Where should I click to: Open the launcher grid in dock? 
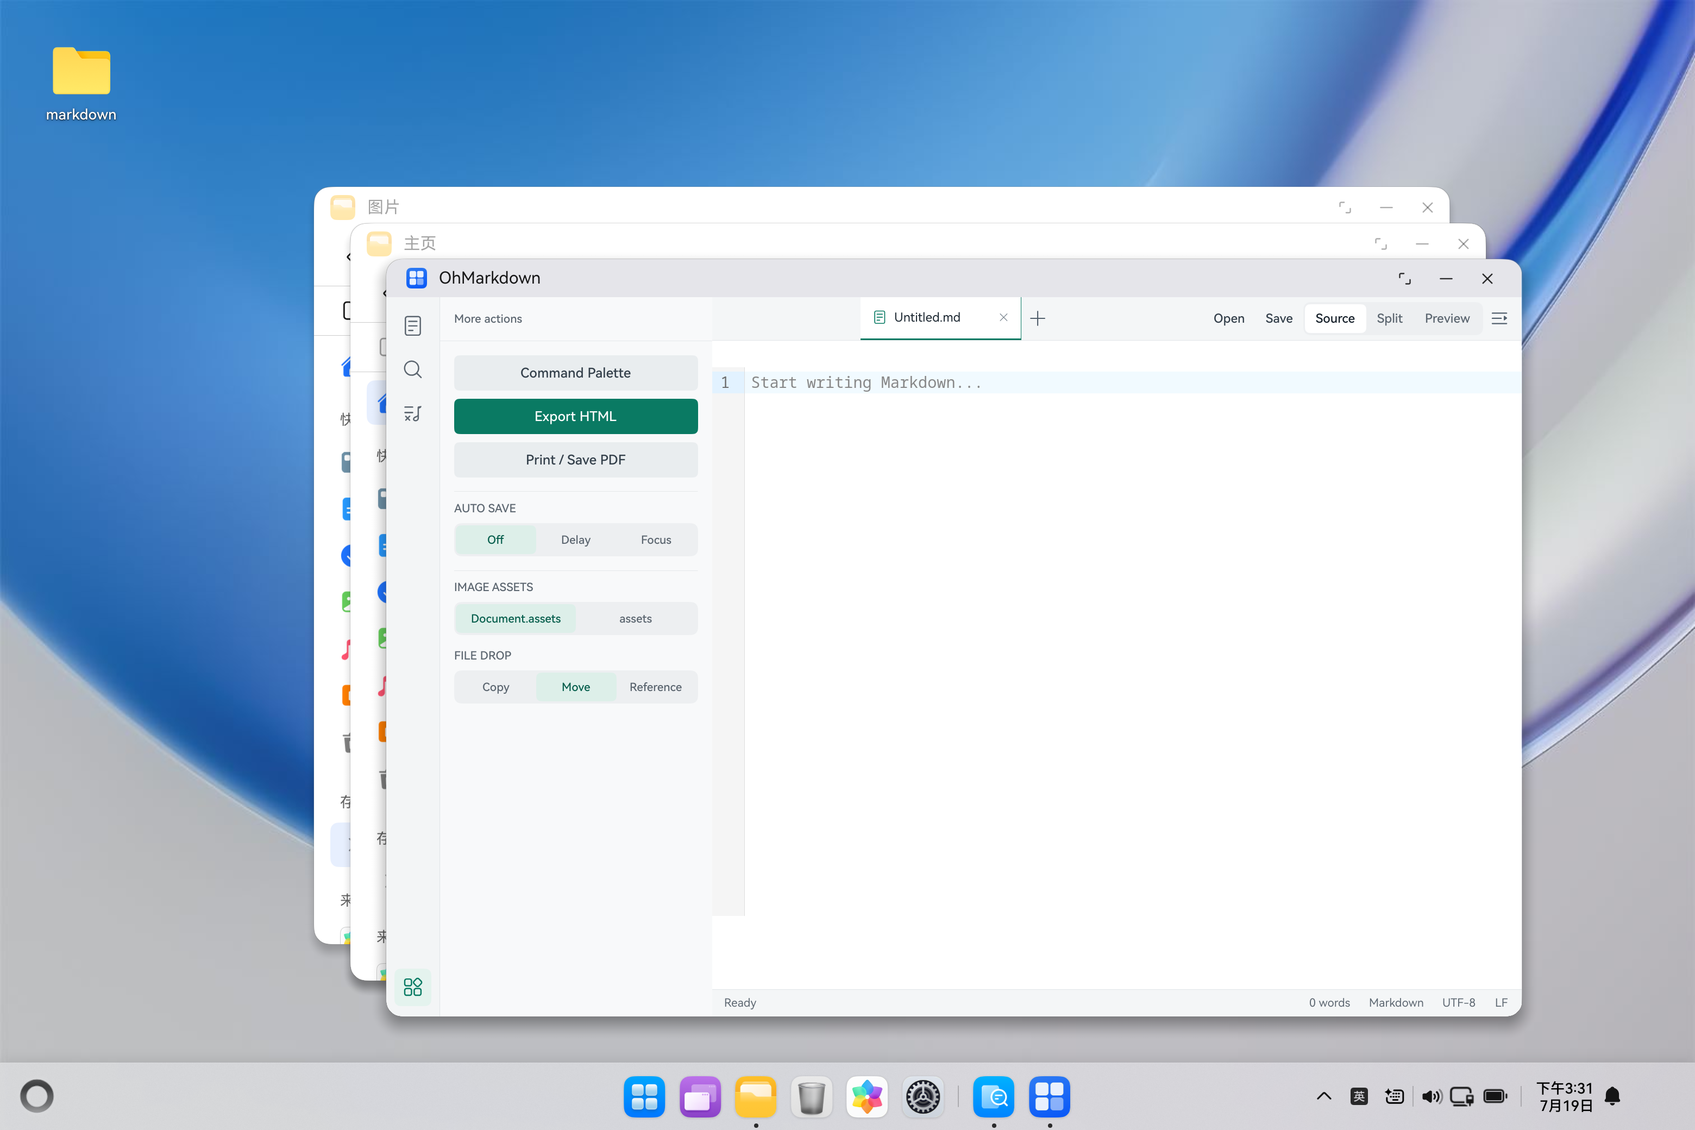click(644, 1097)
